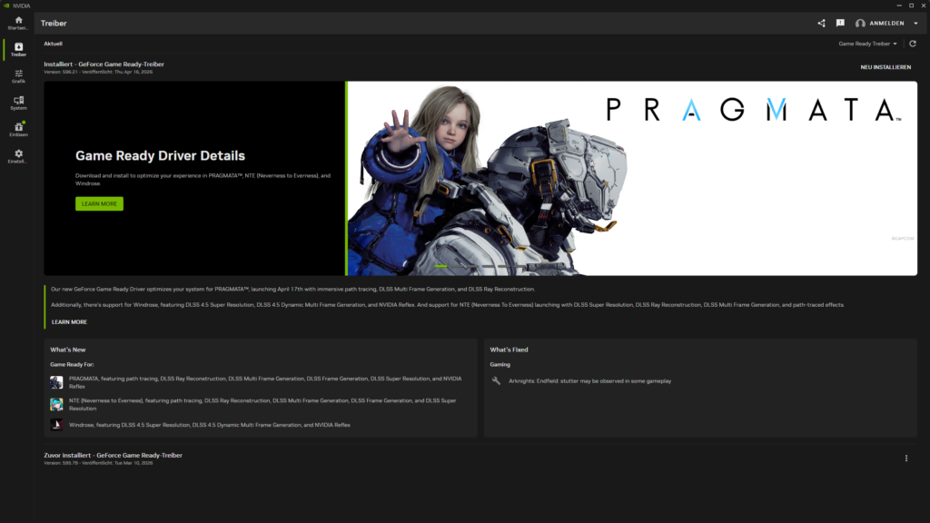This screenshot has width=930, height=523.
Task: Click the PRAGMATA banner image
Action: point(632,179)
